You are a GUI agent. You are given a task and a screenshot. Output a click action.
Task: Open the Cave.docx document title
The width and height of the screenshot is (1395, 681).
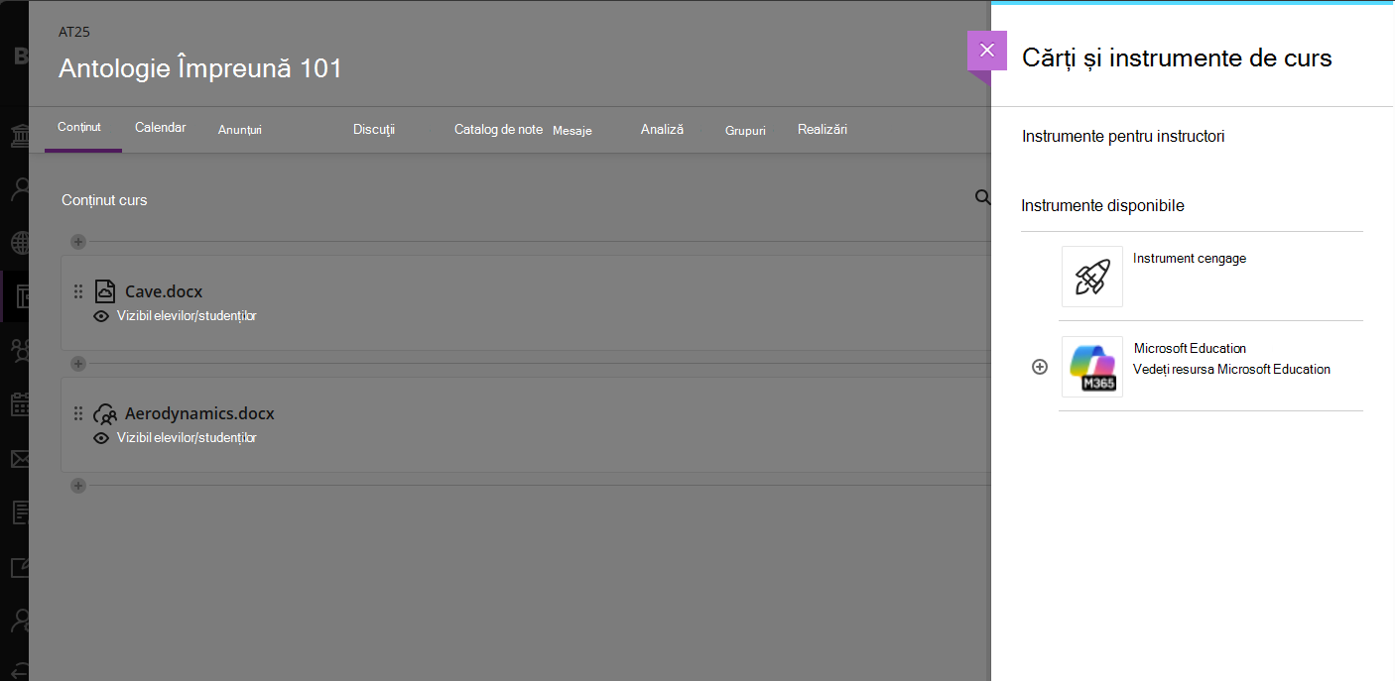click(x=164, y=291)
